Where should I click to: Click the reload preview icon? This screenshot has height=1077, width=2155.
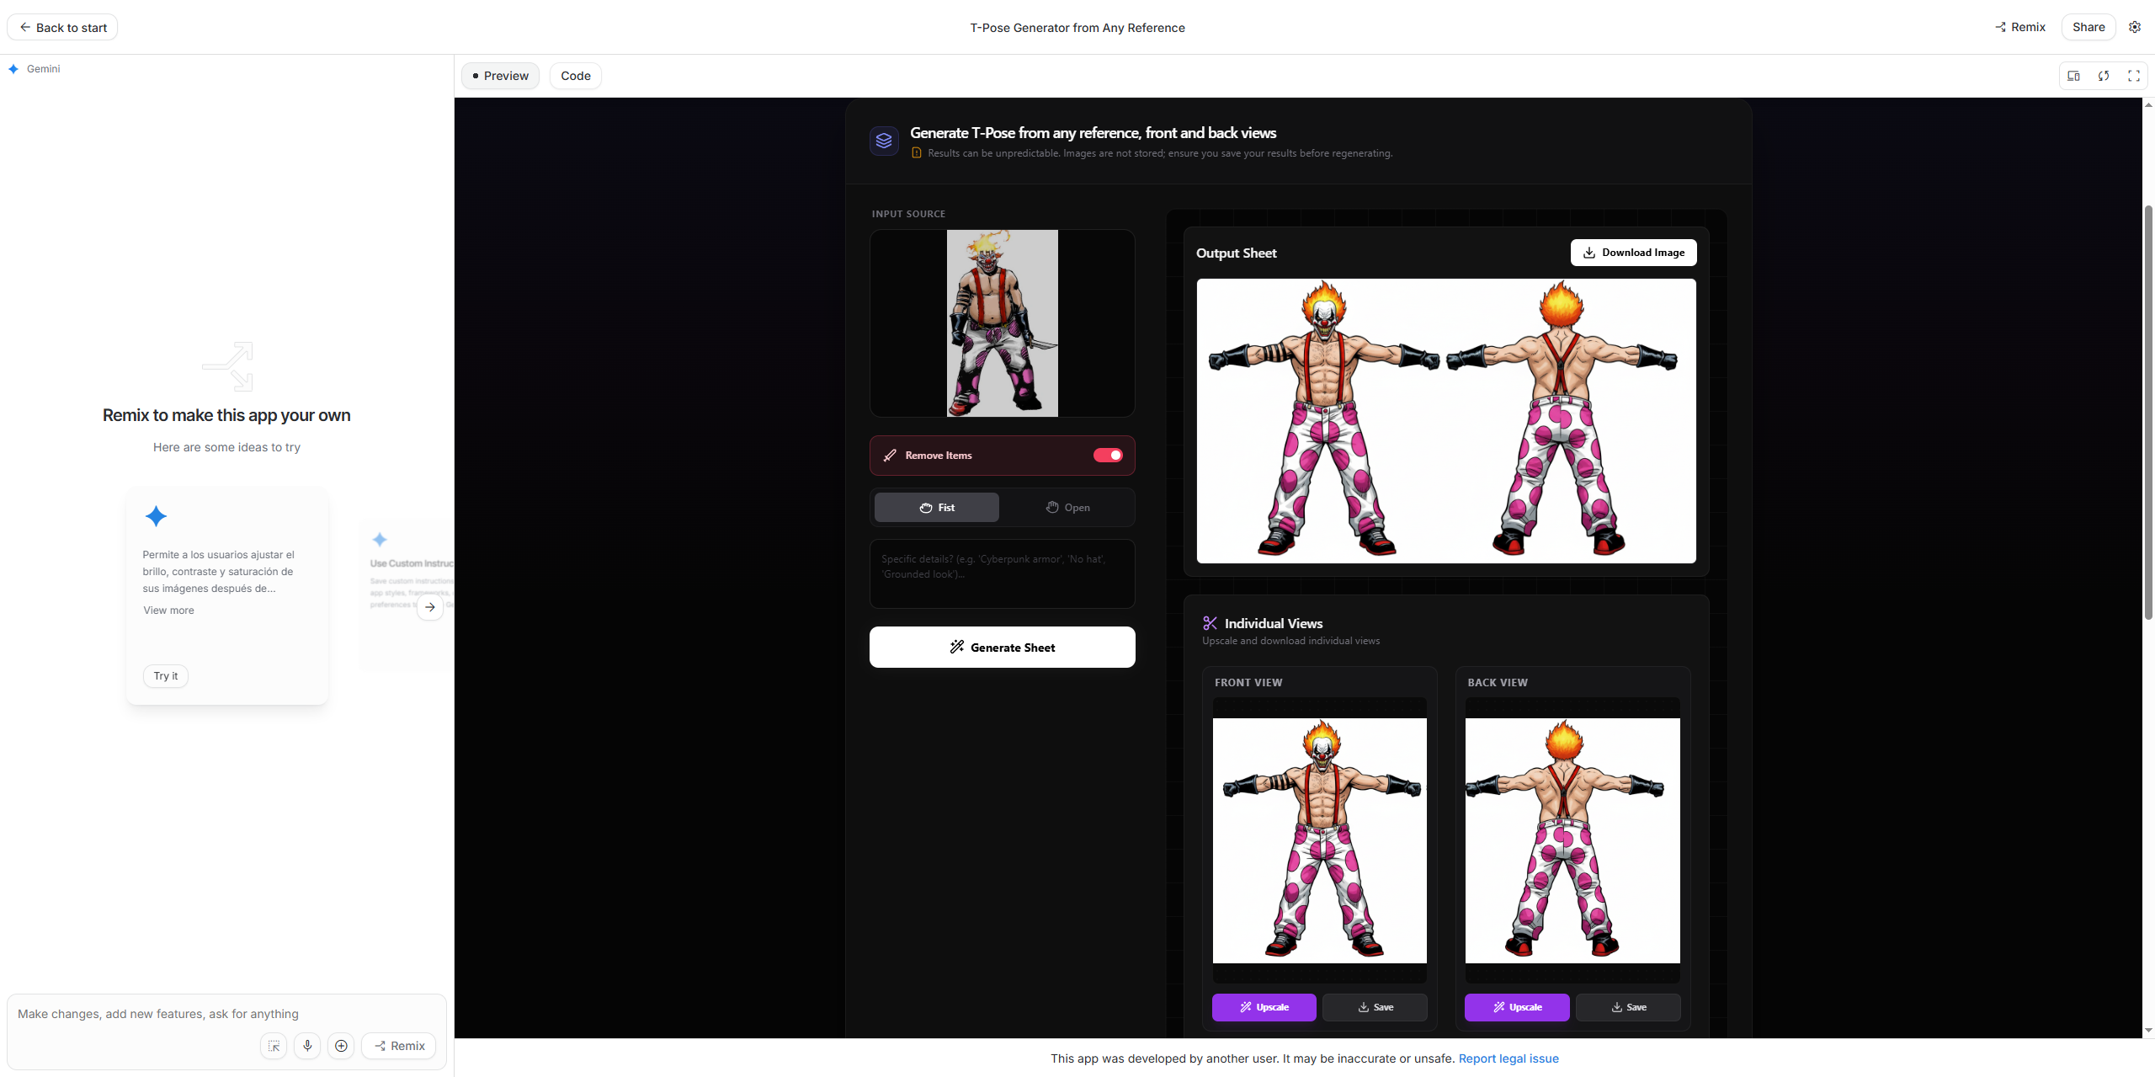pos(2104,76)
